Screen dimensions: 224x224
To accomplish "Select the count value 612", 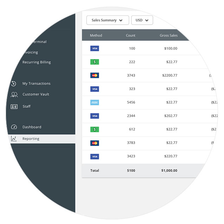I will (132, 129).
